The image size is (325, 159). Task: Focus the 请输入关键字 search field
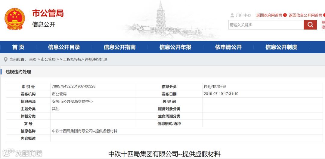tap(266, 25)
